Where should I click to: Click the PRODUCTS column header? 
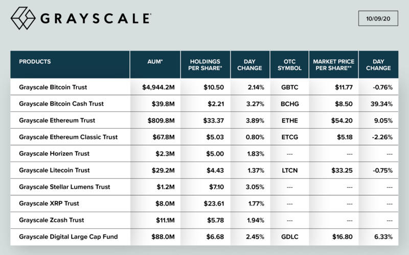[x=35, y=61]
